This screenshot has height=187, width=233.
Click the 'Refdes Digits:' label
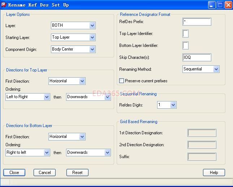tap(131, 105)
